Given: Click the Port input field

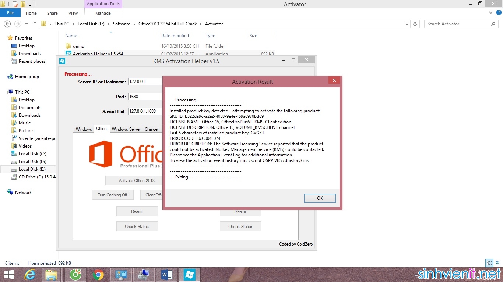Looking at the screenshot, I should tap(145, 97).
